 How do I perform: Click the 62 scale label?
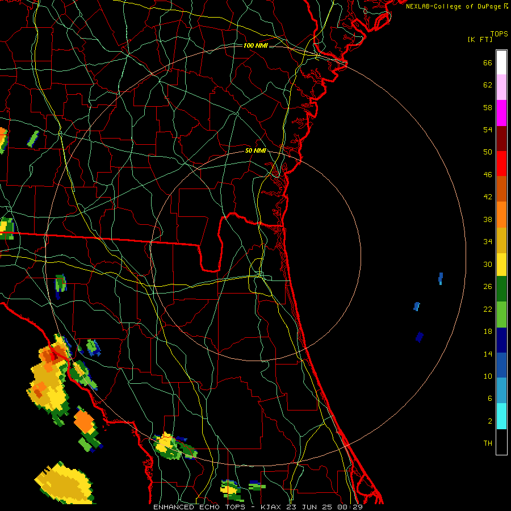point(488,85)
